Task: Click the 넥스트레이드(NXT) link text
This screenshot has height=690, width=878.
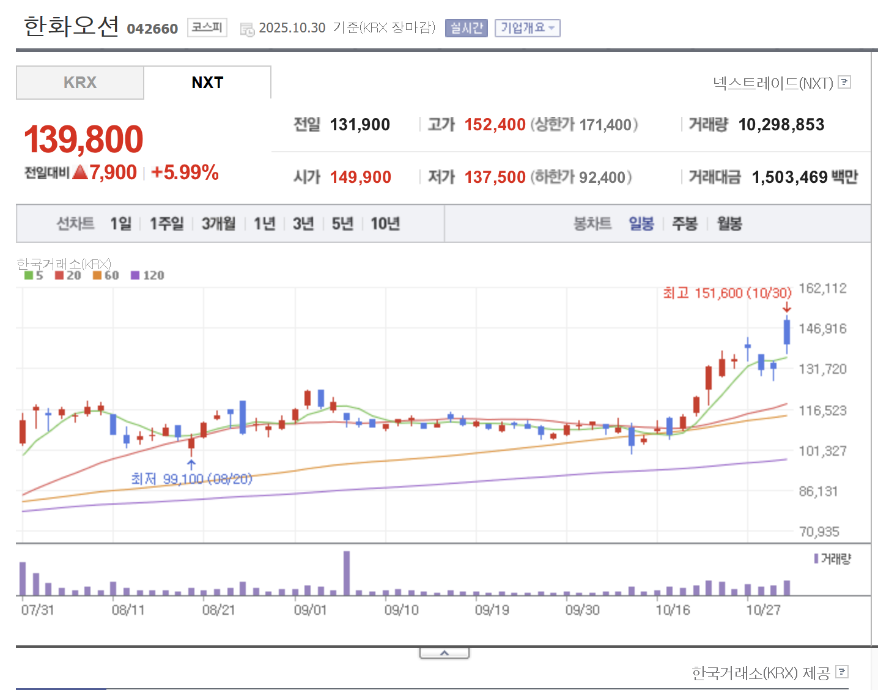Action: point(773,83)
